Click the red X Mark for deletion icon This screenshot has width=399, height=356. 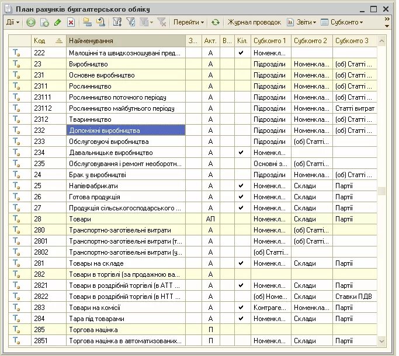pos(71,22)
